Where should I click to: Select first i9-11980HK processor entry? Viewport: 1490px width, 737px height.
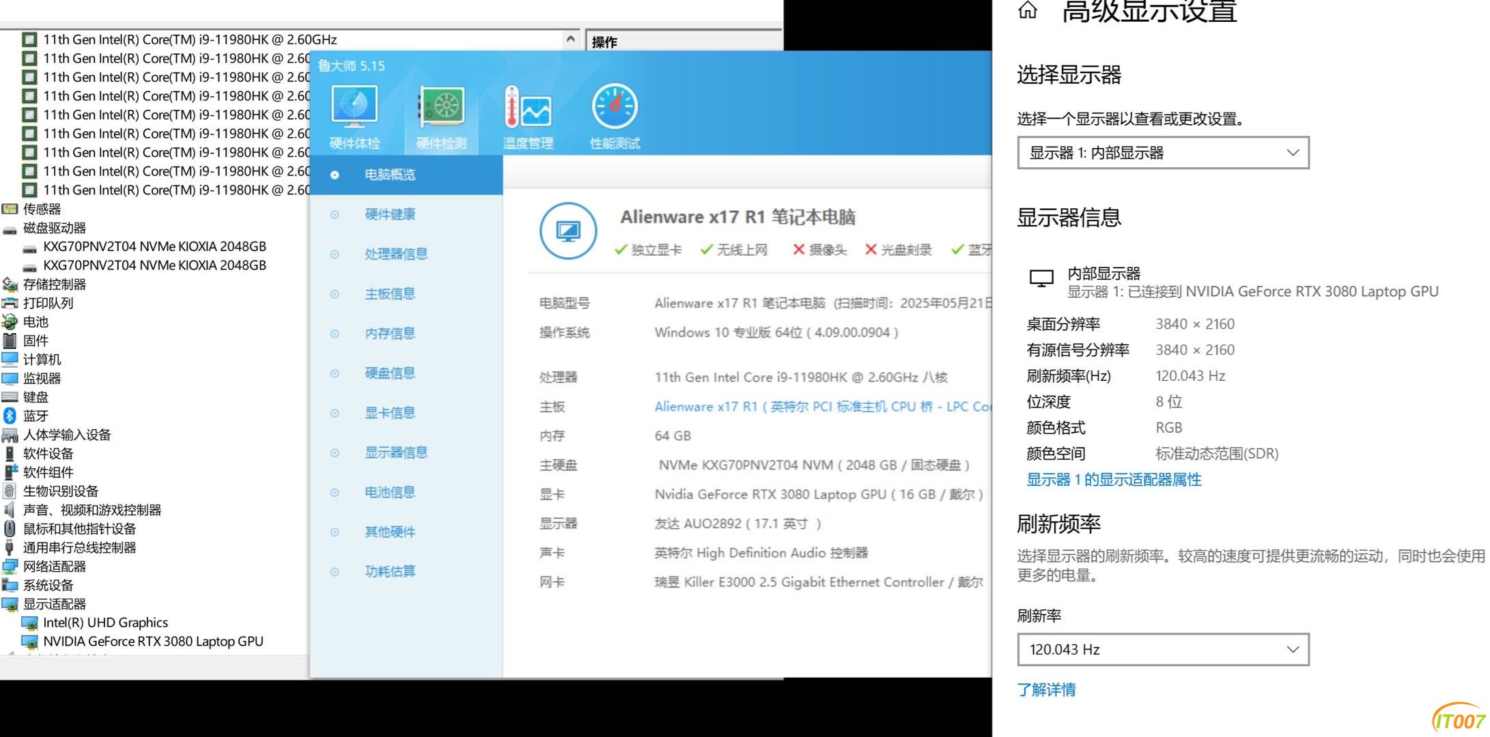[190, 40]
